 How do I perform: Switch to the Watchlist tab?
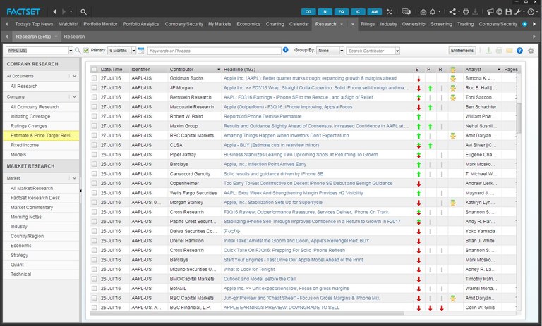[68, 24]
